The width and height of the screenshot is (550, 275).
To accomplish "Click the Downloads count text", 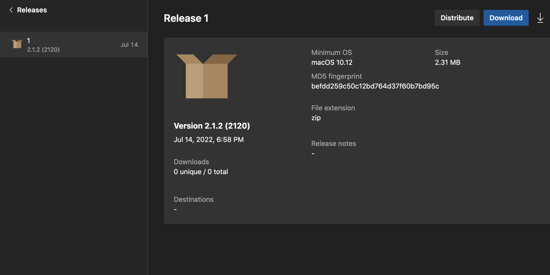I will [x=201, y=172].
